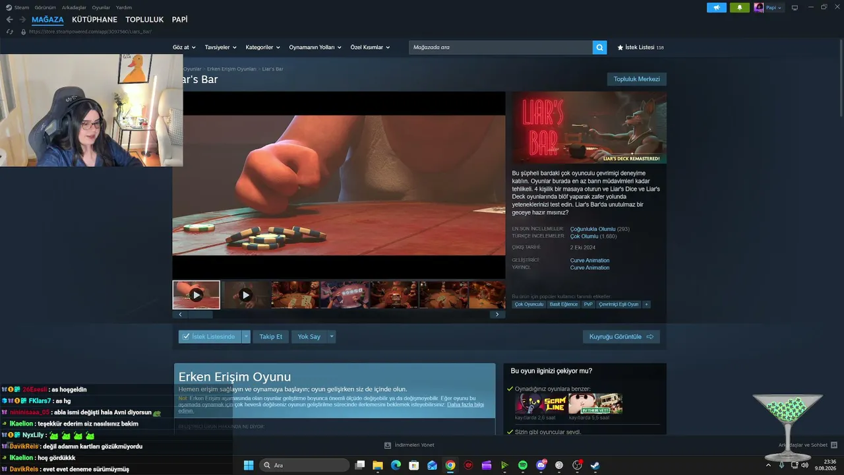Click the Windows taskbar Ara search box
The width and height of the screenshot is (844, 475).
pos(304,465)
